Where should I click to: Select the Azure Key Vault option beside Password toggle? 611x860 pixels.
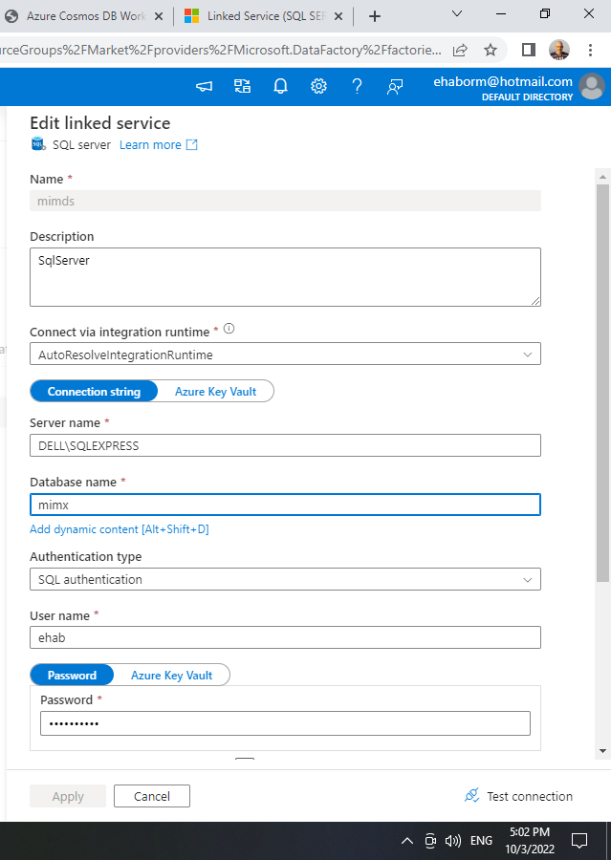point(171,676)
